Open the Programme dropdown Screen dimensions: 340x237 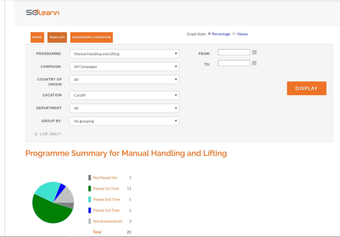124,54
